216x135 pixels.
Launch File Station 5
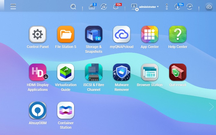[65, 34]
